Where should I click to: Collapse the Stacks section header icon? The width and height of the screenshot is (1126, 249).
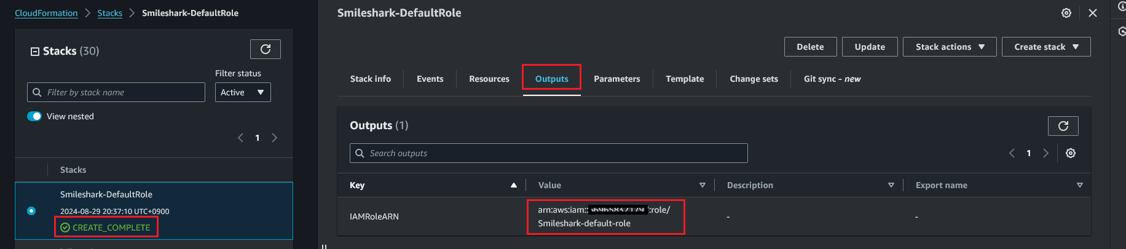35,52
